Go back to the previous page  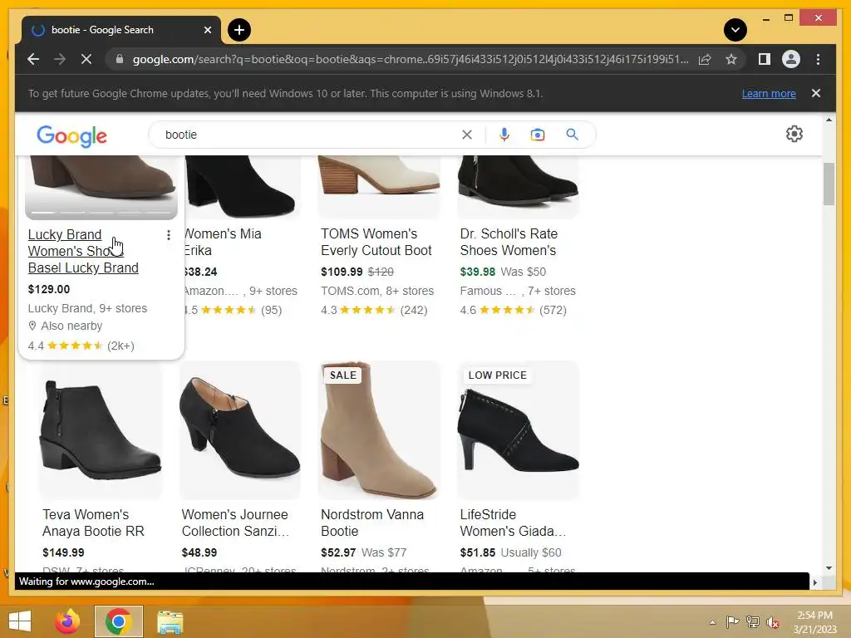click(x=33, y=59)
